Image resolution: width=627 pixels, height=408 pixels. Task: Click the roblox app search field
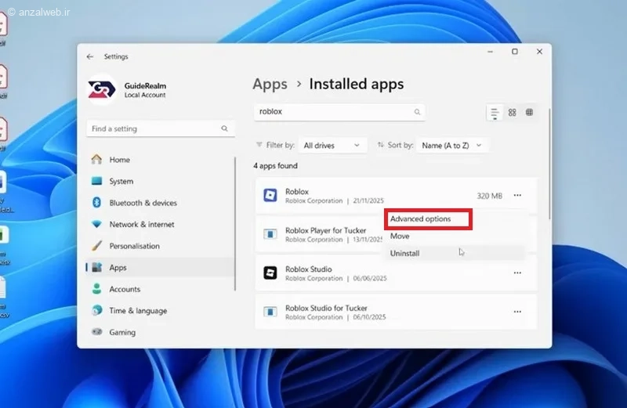coord(339,112)
